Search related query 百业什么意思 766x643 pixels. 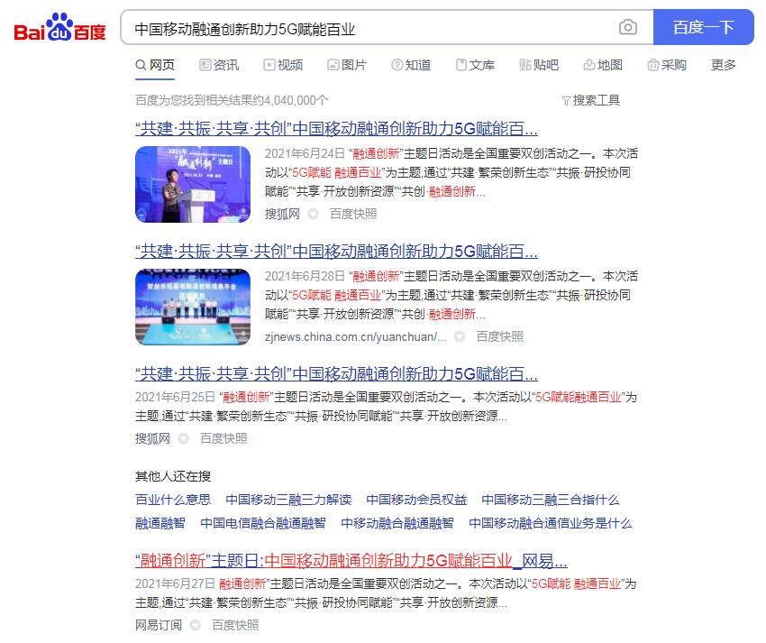click(173, 500)
